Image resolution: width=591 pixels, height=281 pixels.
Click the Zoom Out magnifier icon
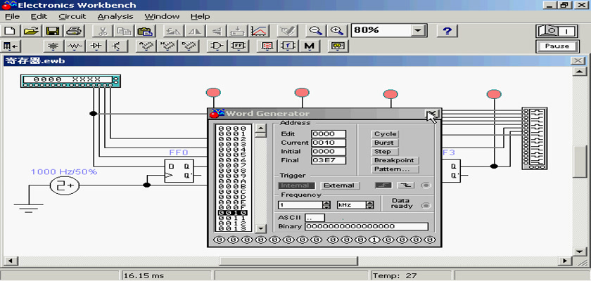[x=317, y=31]
